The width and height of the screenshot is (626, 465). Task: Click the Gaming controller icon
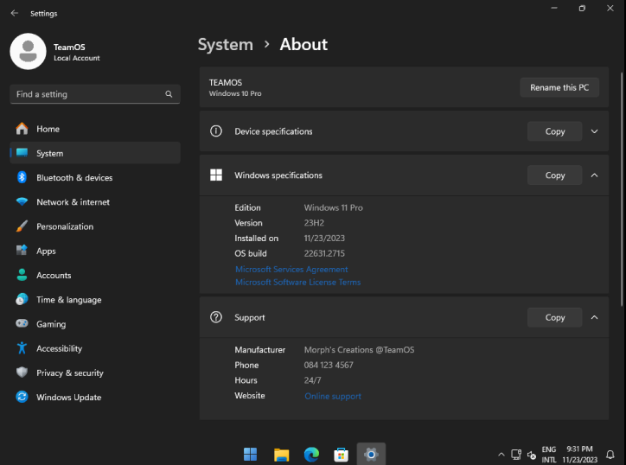click(x=22, y=323)
